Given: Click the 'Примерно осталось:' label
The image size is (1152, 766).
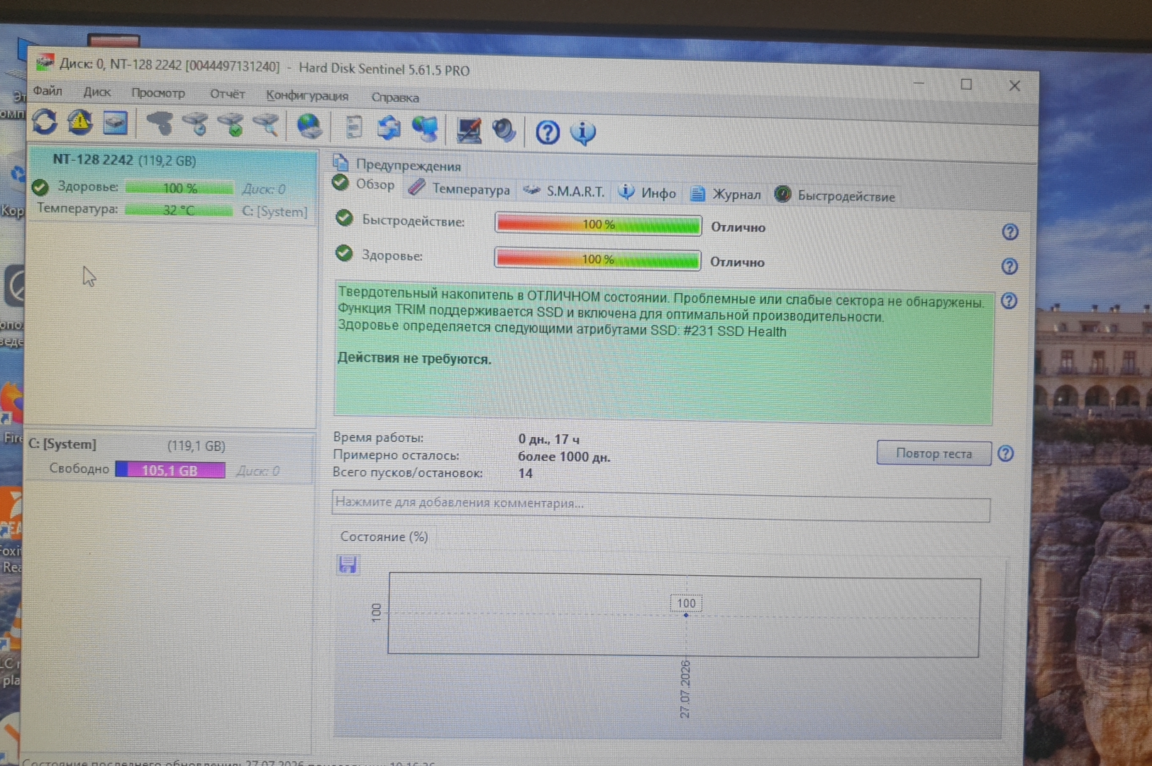Looking at the screenshot, I should click(396, 455).
